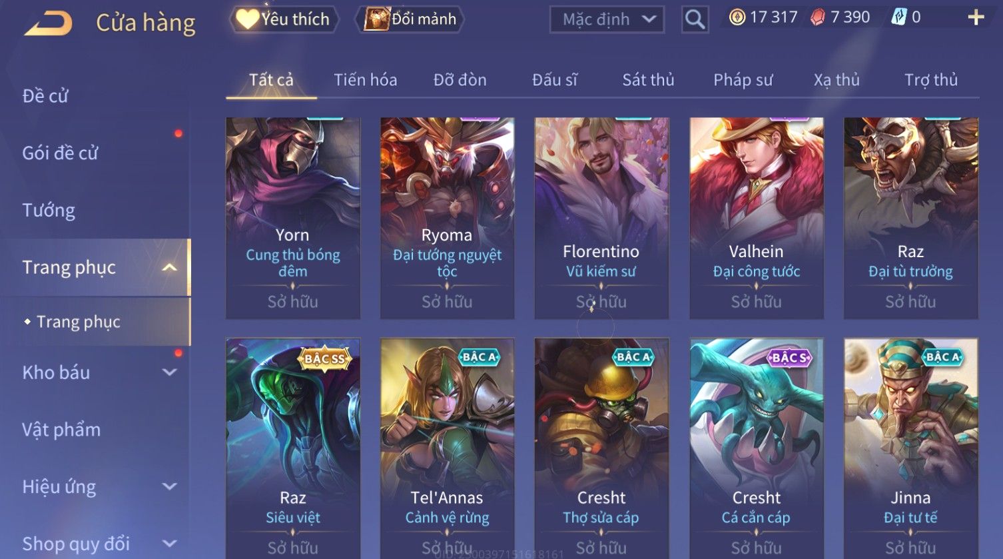Viewport: 1003px width, 559px height.
Task: Click the back arrow icon
Action: (x=49, y=23)
